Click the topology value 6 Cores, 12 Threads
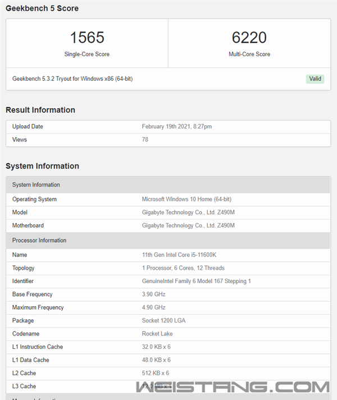The height and width of the screenshot is (400, 337). click(183, 268)
